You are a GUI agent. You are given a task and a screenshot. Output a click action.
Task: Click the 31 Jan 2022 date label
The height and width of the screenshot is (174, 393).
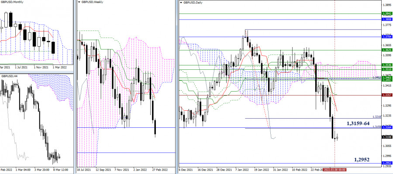click(281, 170)
